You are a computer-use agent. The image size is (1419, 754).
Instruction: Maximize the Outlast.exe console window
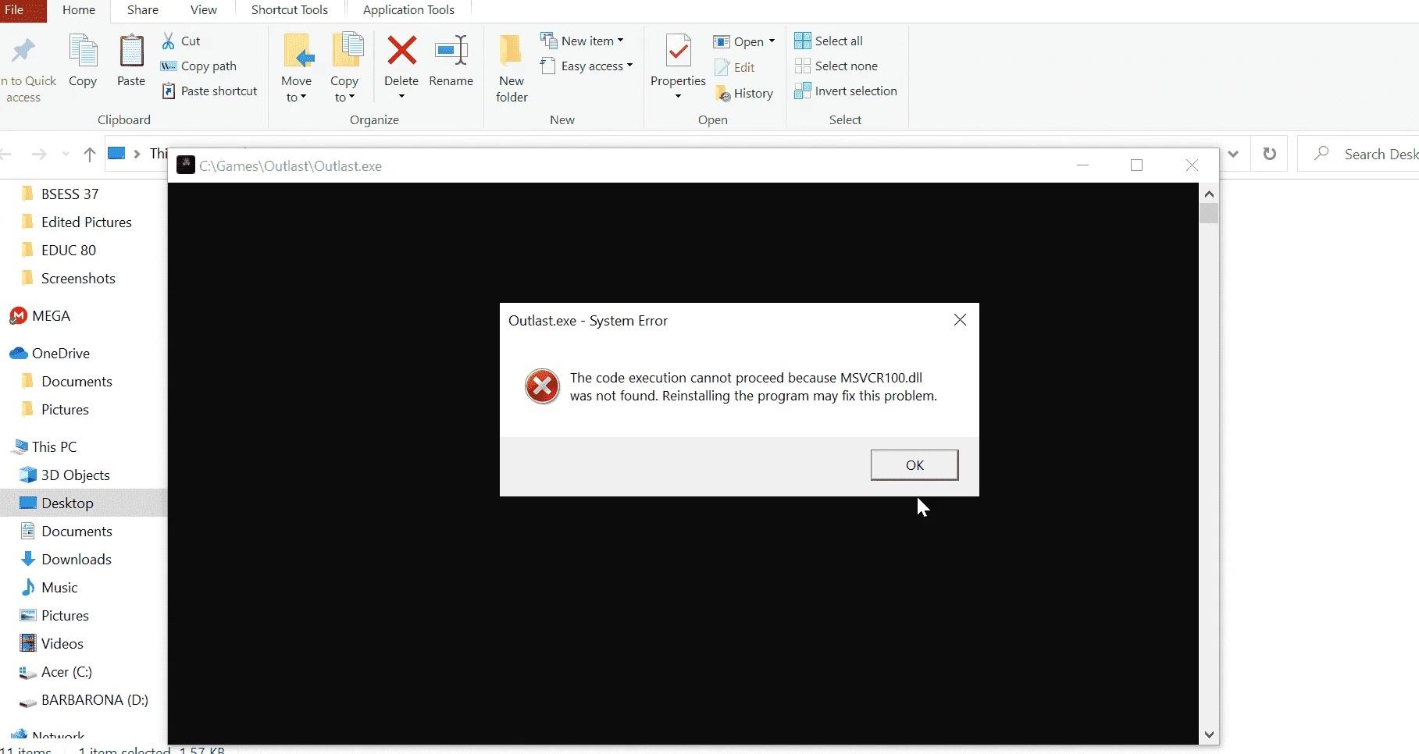1137,165
